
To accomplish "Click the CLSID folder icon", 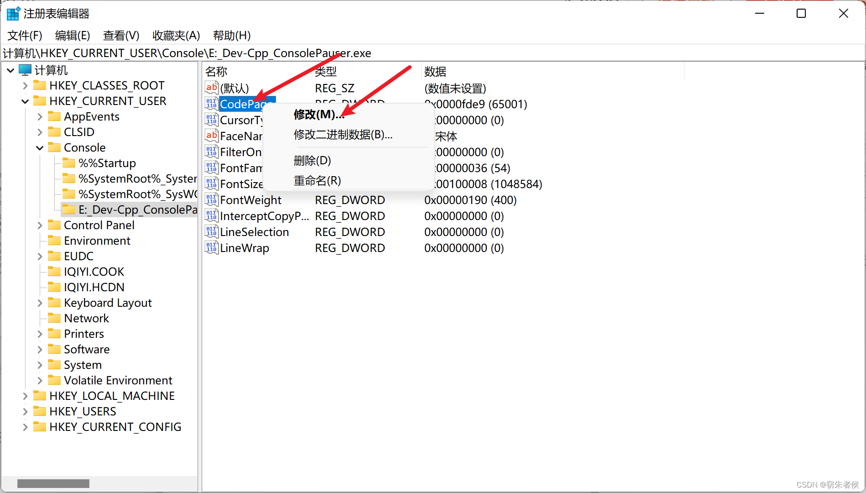I will [x=54, y=132].
